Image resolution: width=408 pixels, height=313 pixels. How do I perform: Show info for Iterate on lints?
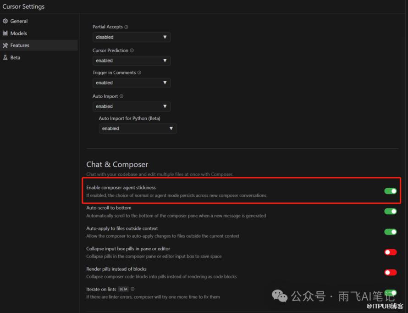[x=132, y=289]
